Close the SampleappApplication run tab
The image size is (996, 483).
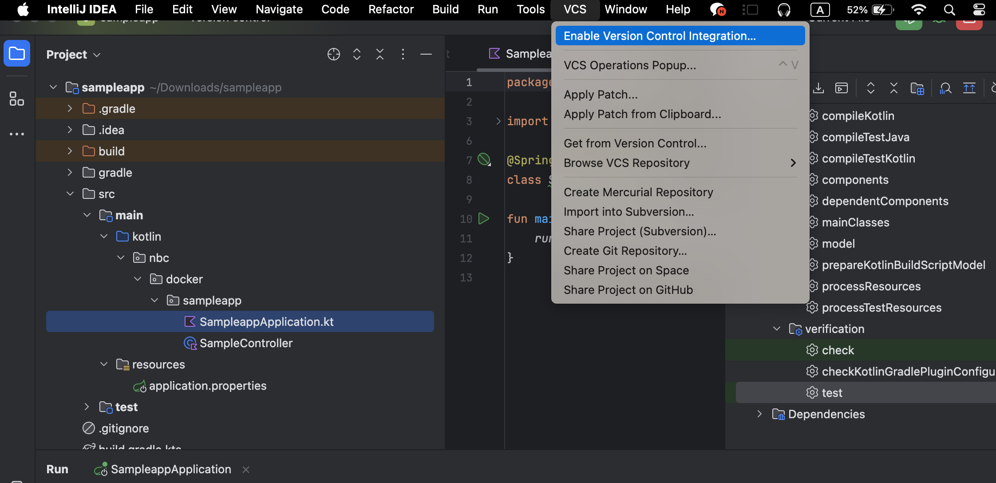(x=246, y=469)
